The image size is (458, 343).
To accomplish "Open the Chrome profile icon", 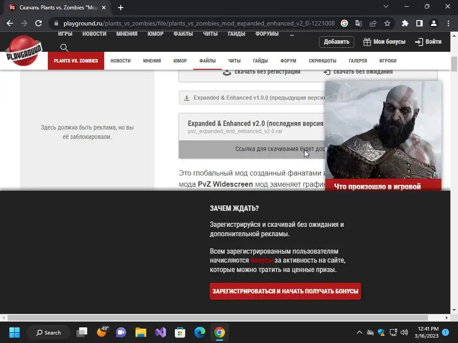I will tap(434, 23).
